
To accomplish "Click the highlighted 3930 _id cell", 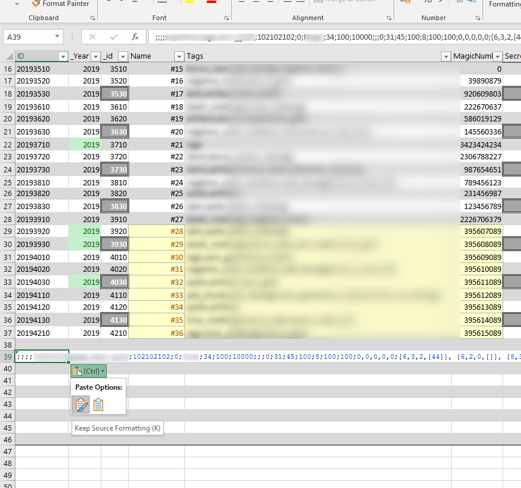I will click(115, 245).
